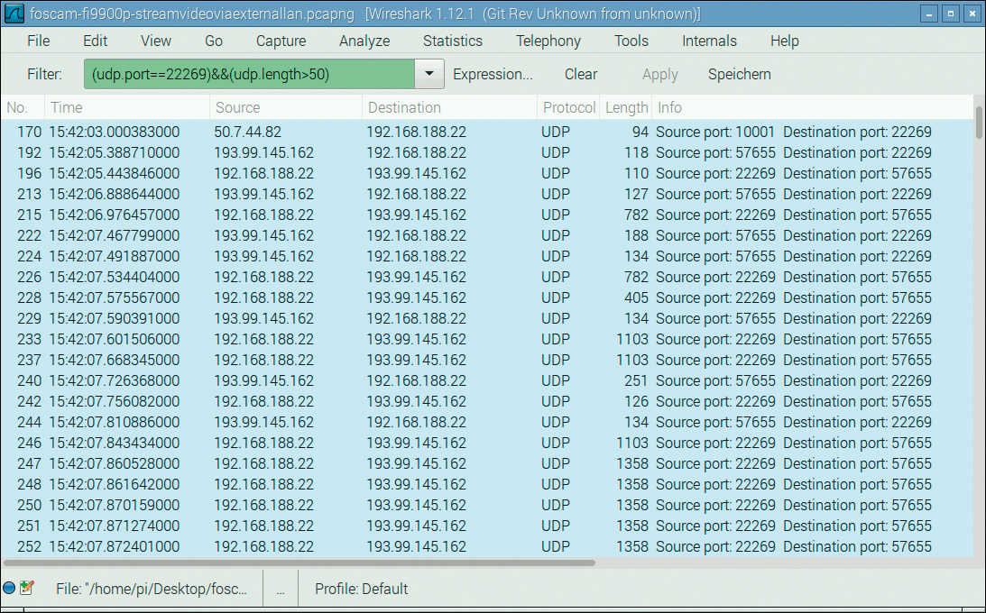Image resolution: width=986 pixels, height=613 pixels.
Task: Click inside the green filter text field
Action: [249, 74]
